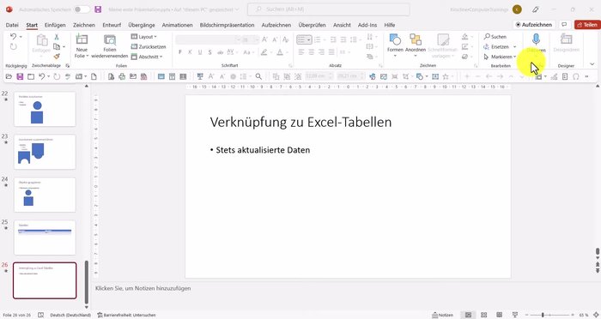Switch to slide sorter view

click(483, 315)
